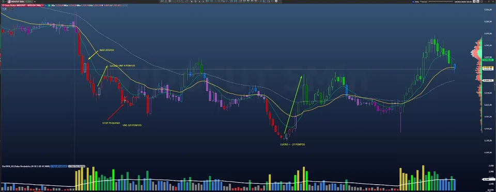This screenshot has height=192, width=496.
Task: Select the WDOFUT 5Min chart tab
Action: (x=20, y=2)
